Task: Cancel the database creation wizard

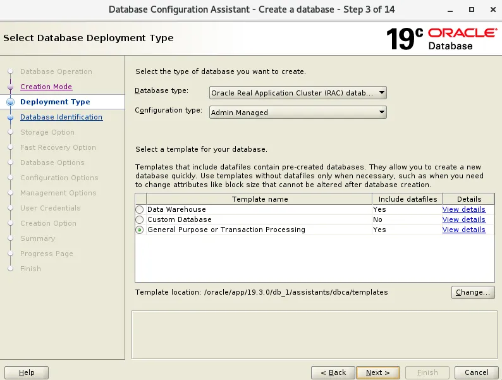Action: 476,372
